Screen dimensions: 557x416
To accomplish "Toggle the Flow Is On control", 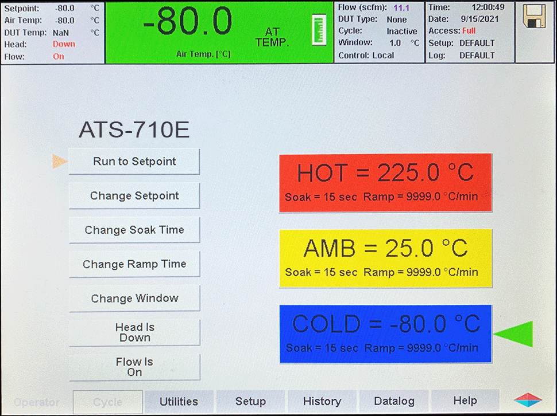I will click(134, 367).
